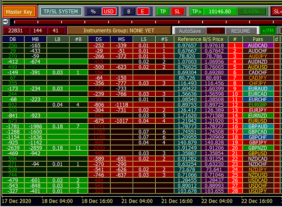
Task: Click the MB column header
Action: point(36,39)
